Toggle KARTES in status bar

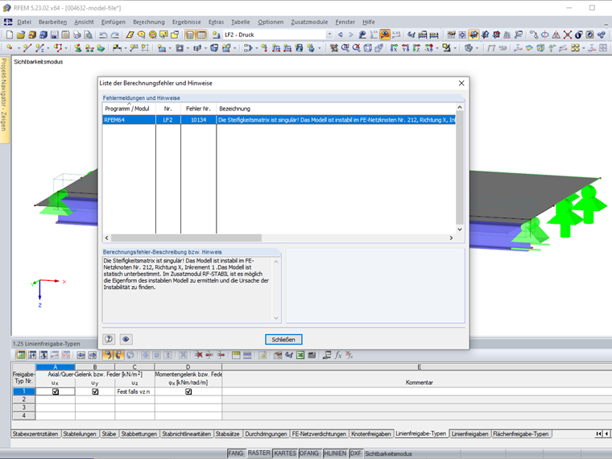point(285,453)
